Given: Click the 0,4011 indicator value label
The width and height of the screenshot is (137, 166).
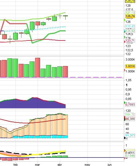Looking at the screenshot, I should click(130, 153).
